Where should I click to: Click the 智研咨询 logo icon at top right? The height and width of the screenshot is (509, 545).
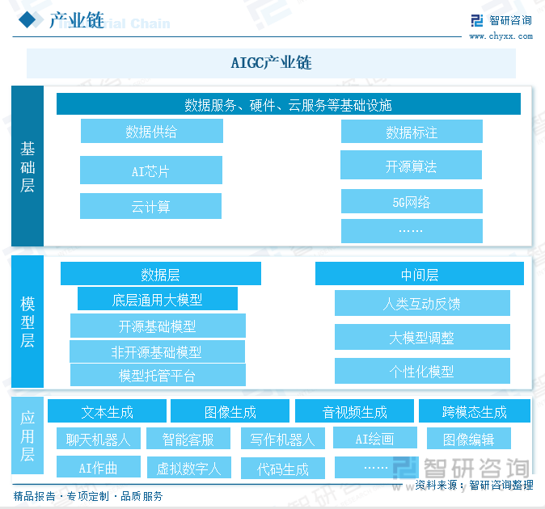pos(476,20)
